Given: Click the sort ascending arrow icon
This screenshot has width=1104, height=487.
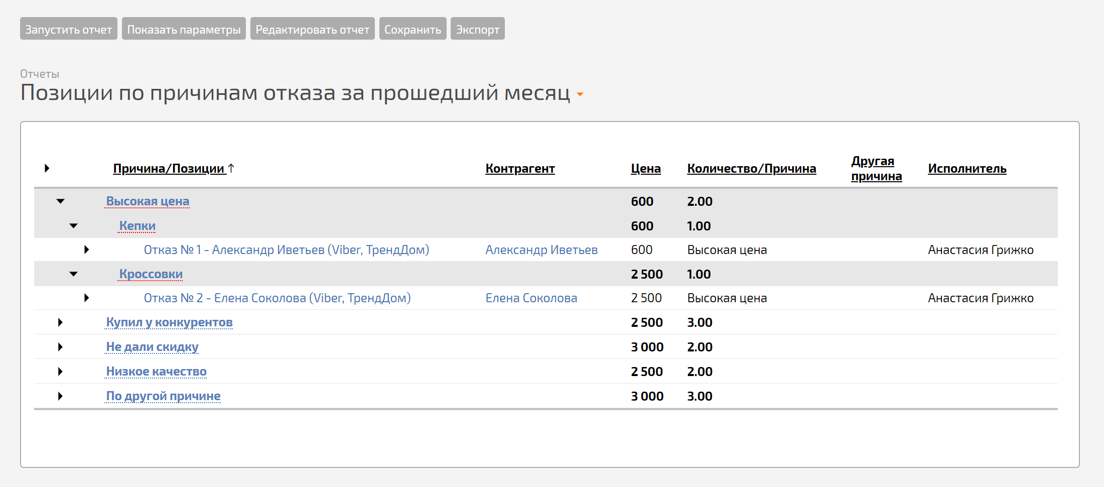Looking at the screenshot, I should click(x=231, y=168).
